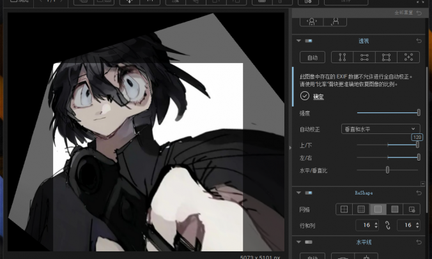Click the 自动 button in the perspective panel
432x259 pixels.
pyautogui.click(x=312, y=57)
